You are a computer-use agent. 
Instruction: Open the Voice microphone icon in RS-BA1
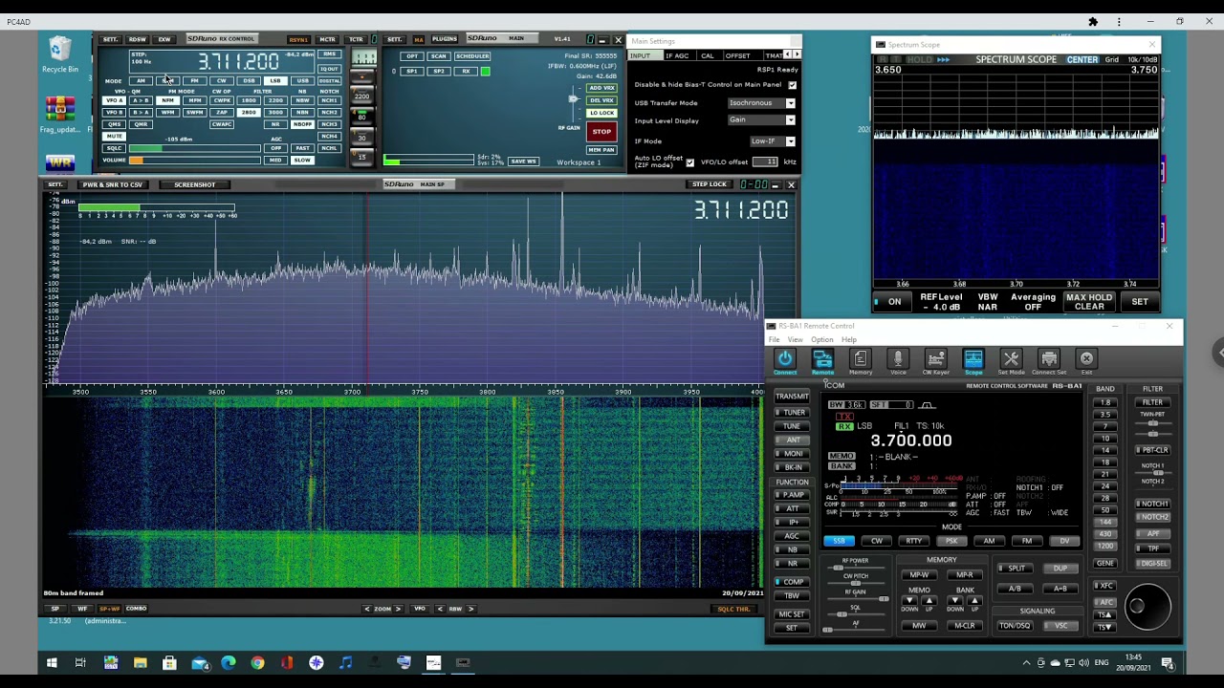(898, 360)
